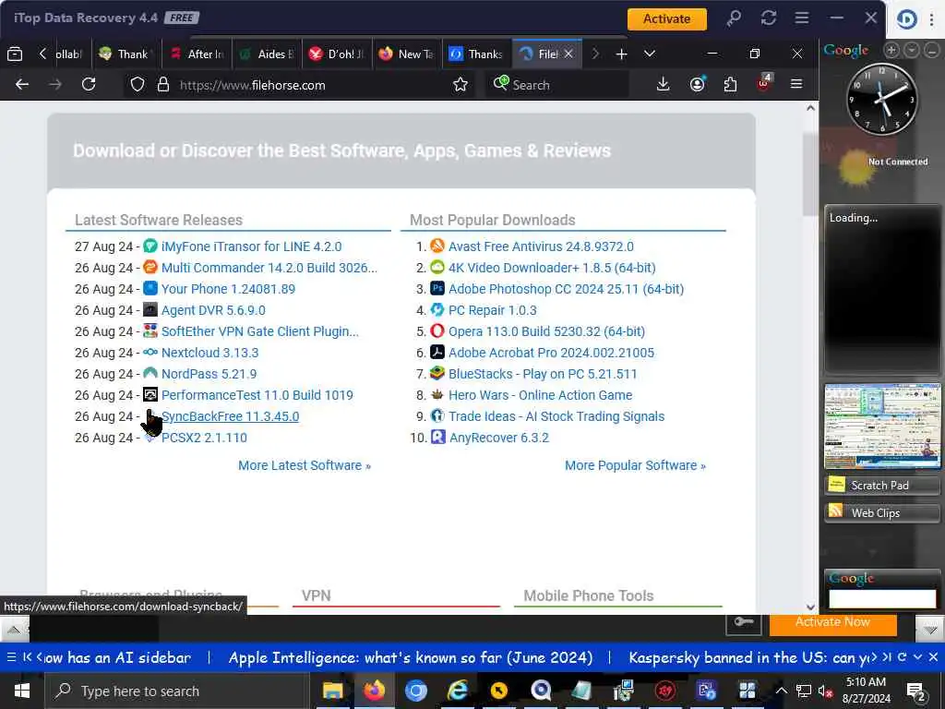
Task: Open the Web Clips gadget
Action: pyautogui.click(x=882, y=513)
